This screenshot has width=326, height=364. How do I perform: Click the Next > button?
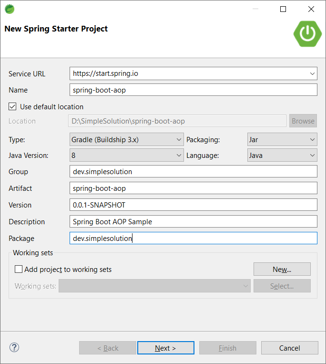coord(165,348)
